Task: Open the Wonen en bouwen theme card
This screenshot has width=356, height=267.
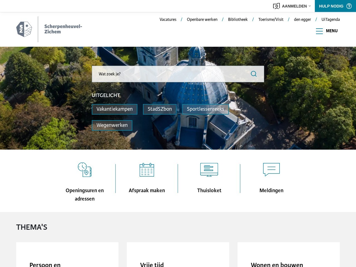Action: pos(289,254)
